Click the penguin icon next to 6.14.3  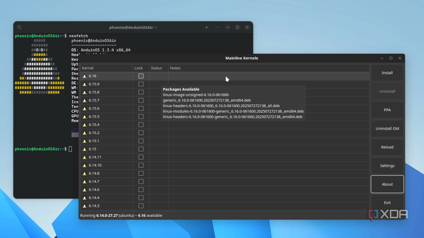84,206
